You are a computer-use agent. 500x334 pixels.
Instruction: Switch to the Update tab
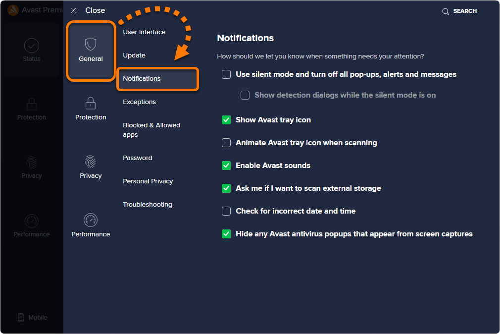click(x=134, y=55)
